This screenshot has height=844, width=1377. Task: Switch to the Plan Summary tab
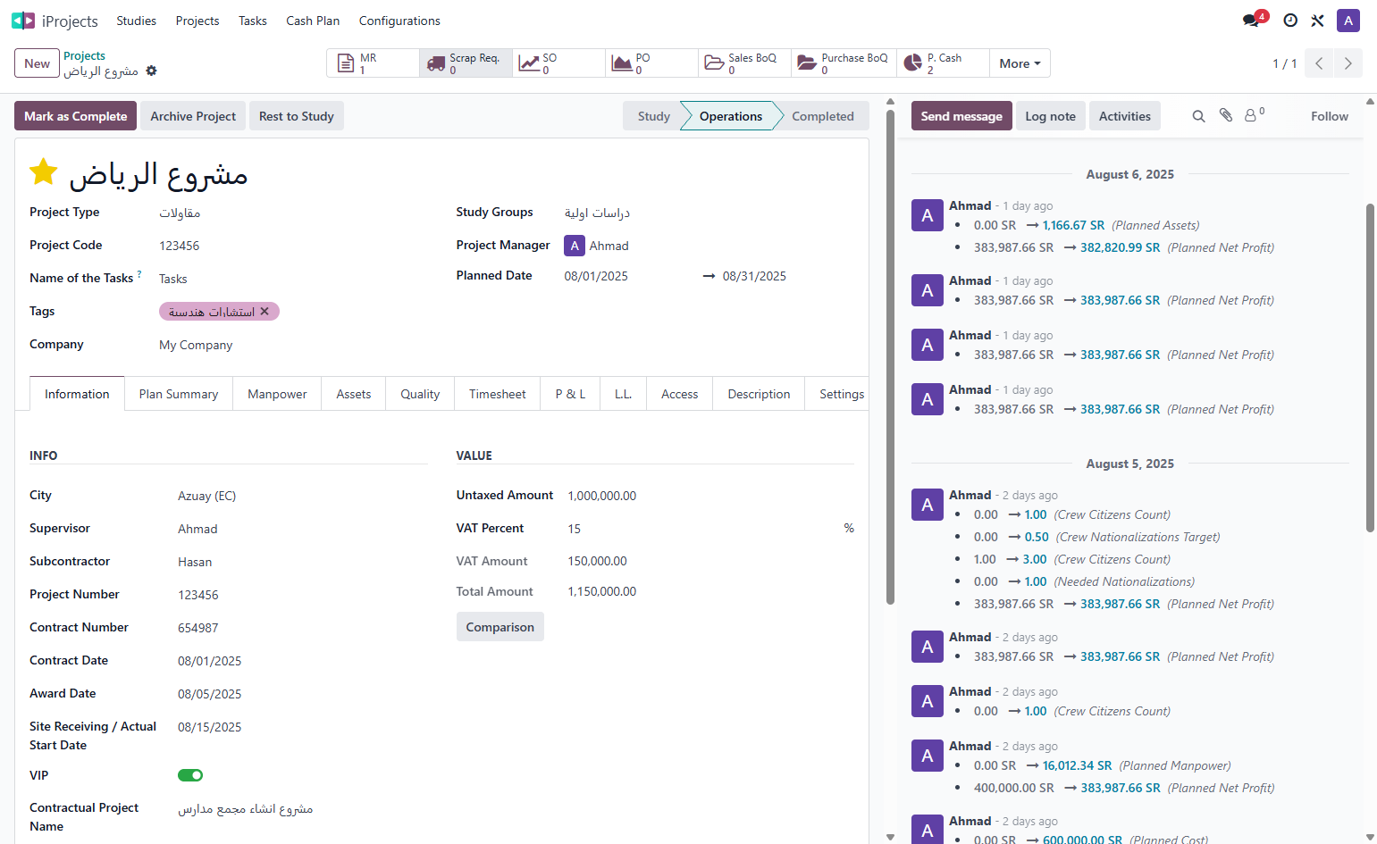(179, 394)
